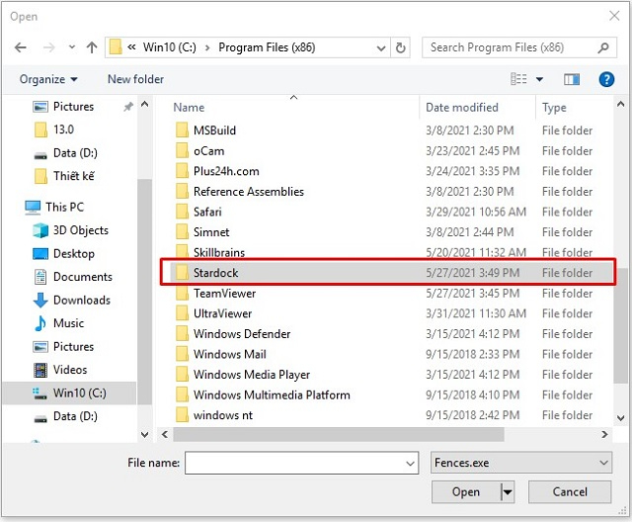Click the Stardock folder icon
The width and height of the screenshot is (632, 522).
pos(182,273)
